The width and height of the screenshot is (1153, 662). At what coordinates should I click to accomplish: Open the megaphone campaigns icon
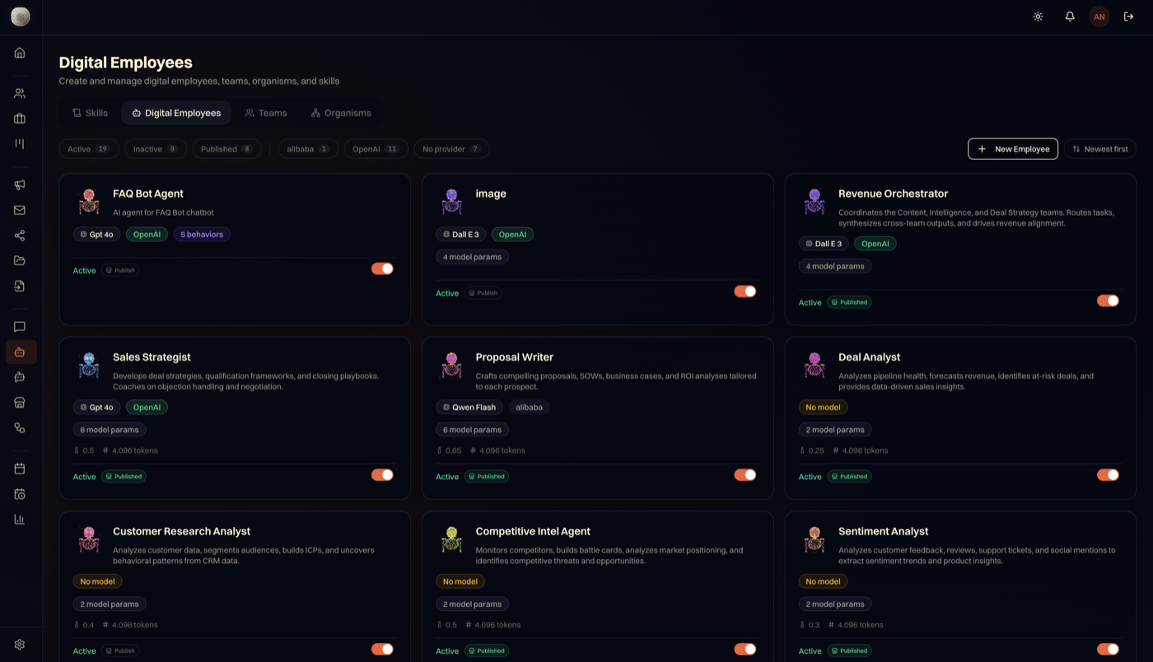(20, 185)
